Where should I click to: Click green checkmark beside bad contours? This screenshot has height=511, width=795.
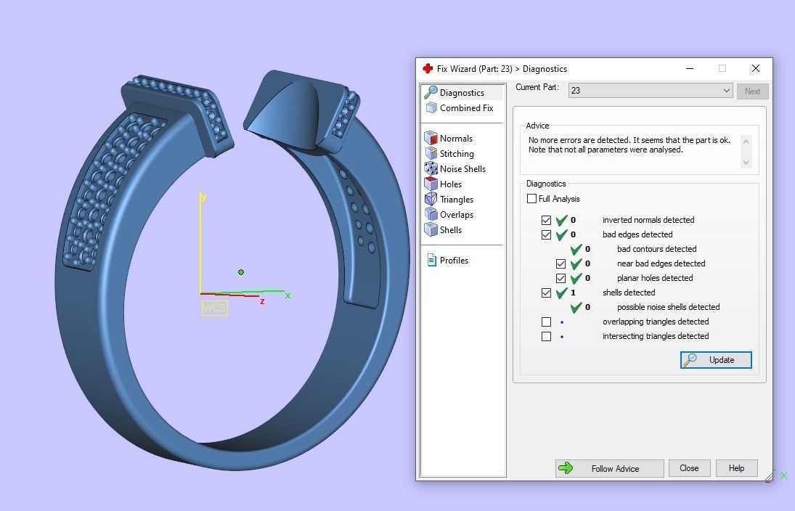[x=576, y=249]
